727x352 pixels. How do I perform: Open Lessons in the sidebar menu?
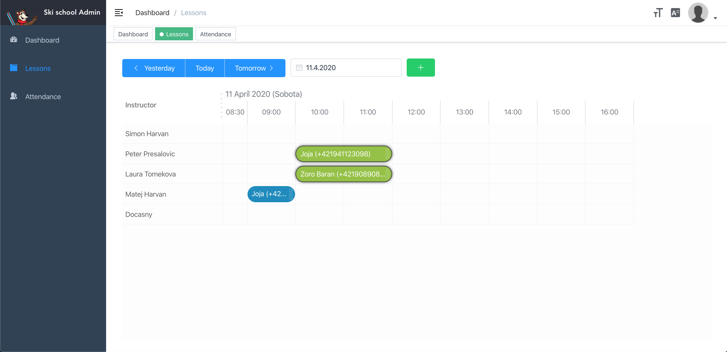tap(38, 68)
